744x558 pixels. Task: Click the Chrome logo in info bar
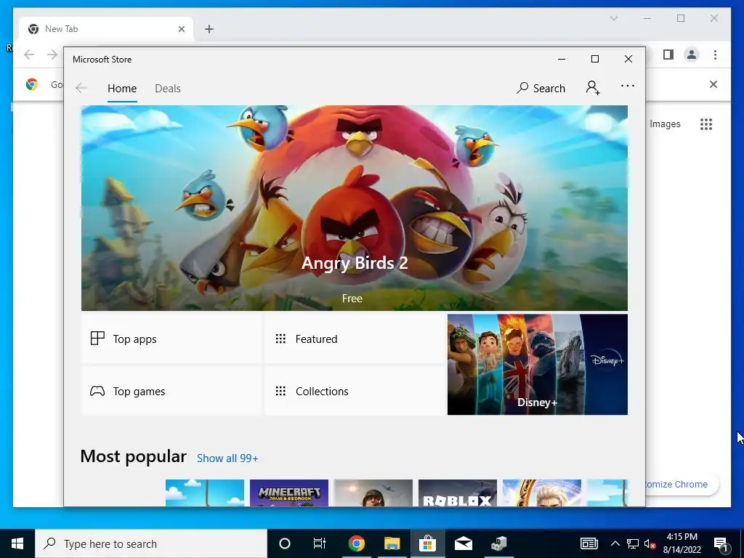(32, 84)
